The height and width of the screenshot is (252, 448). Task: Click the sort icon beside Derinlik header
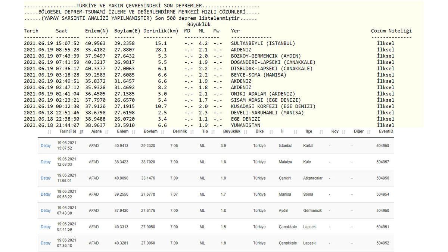pyautogui.click(x=193, y=132)
